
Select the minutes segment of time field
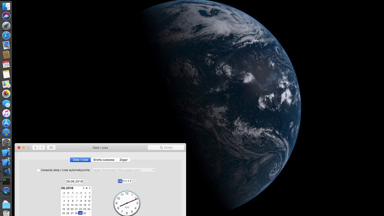tap(125, 181)
